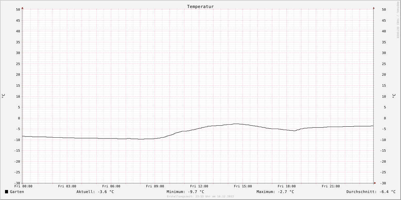Viewport: 401px width, 200px height.
Task: Click the left axis °C unit label
Action: (3, 96)
